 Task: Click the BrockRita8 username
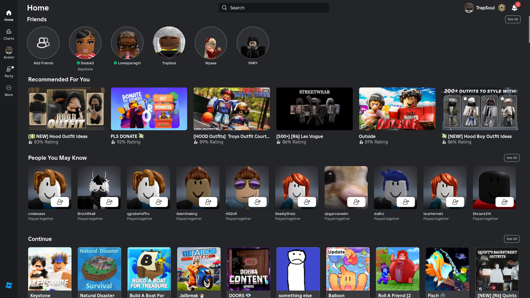(86, 214)
